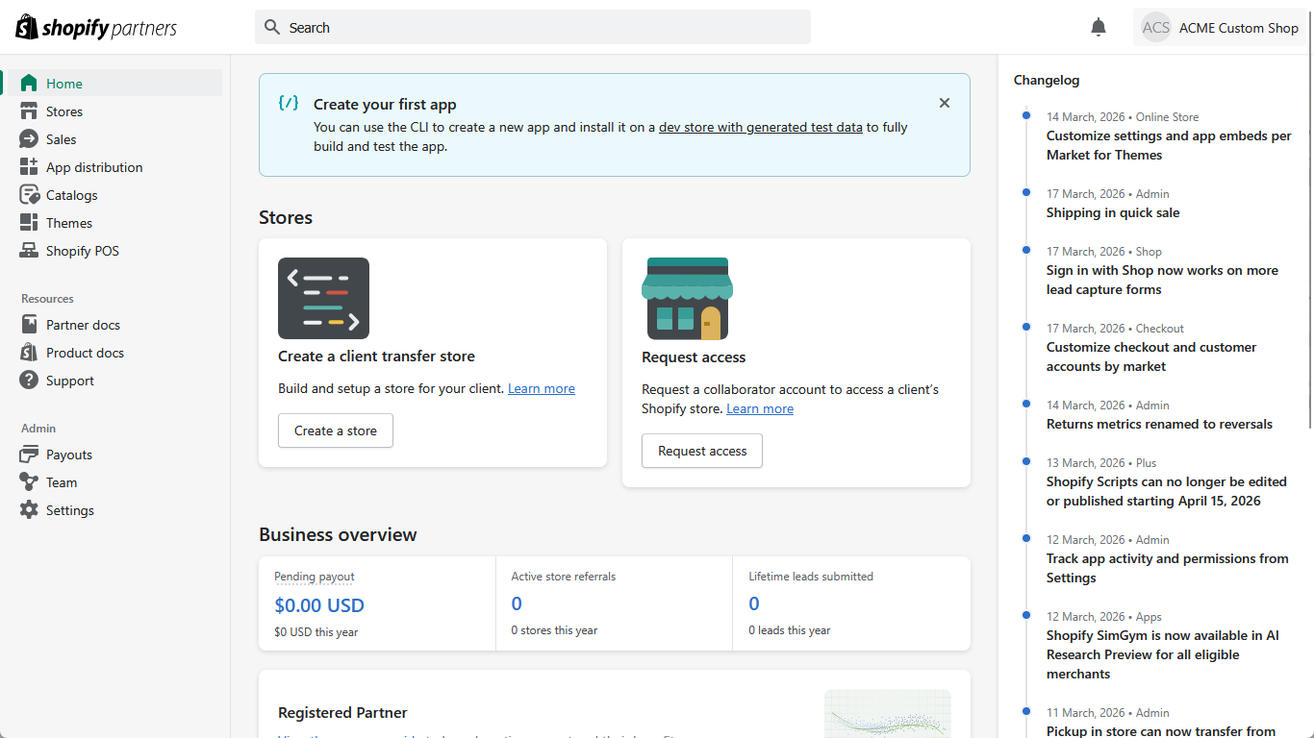Click the Settings gear icon
This screenshot has height=738, width=1314.
click(x=29, y=510)
